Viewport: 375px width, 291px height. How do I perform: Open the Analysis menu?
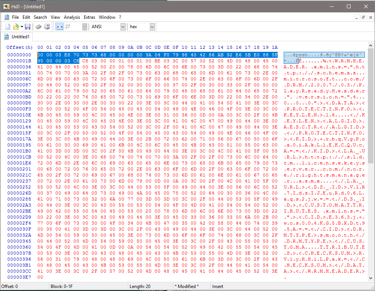[72, 17]
